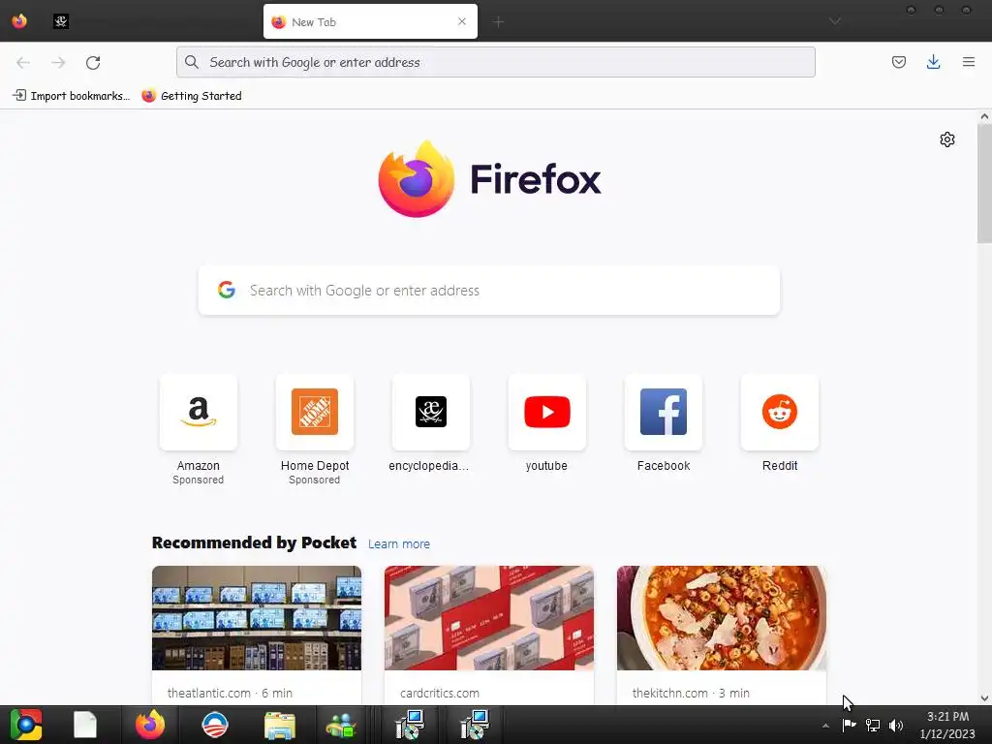992x744 pixels.
Task: Click Firefox icon in the taskbar
Action: tap(150, 725)
